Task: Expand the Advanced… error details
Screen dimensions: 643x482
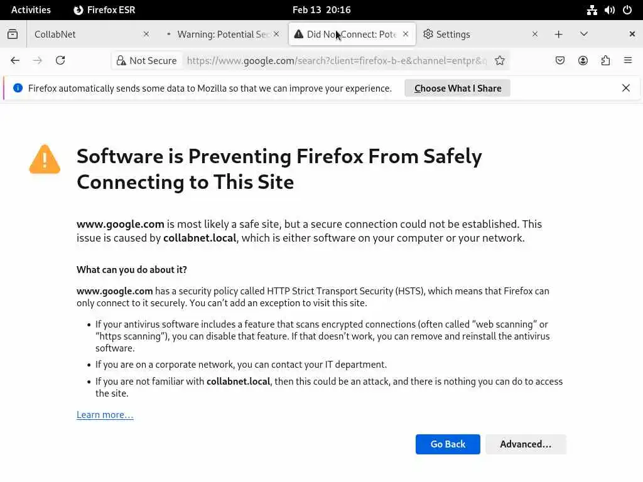Action: pos(526,444)
